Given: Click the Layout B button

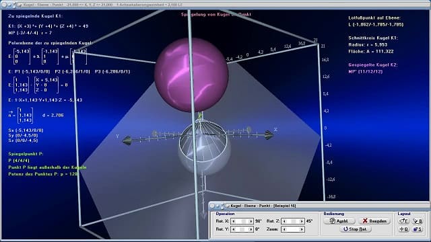Looking at the screenshot, I should (x=418, y=221).
